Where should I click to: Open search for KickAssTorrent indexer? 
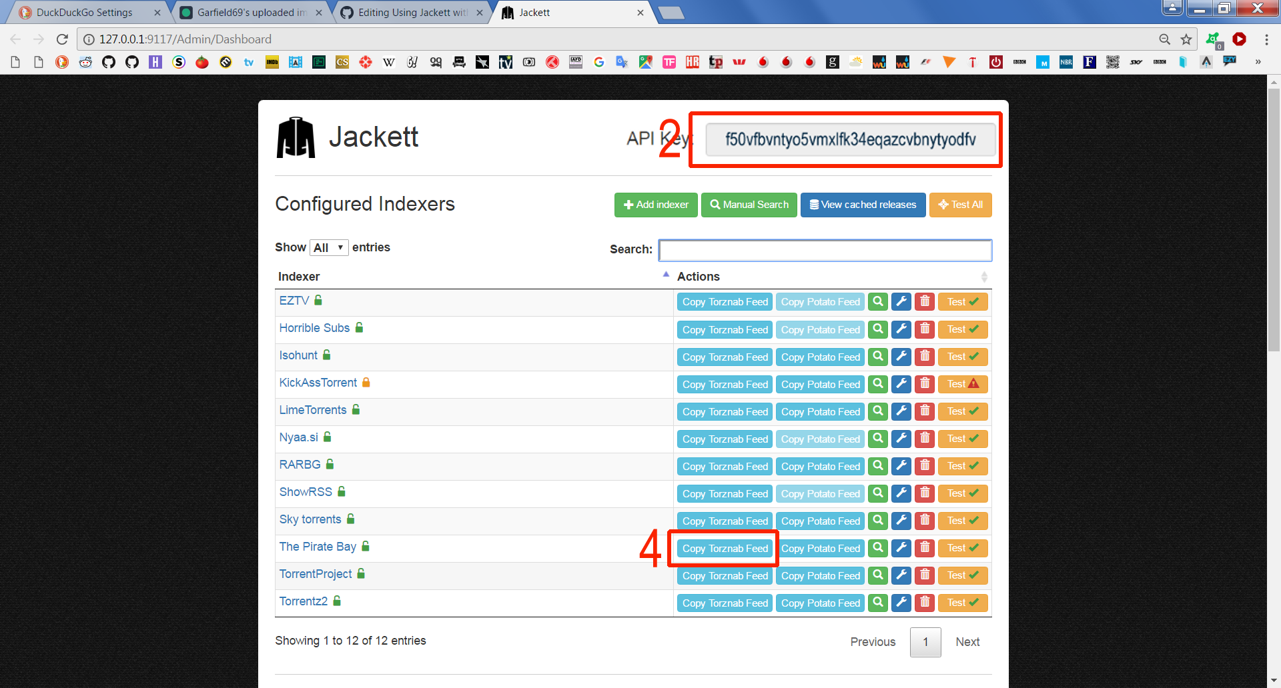tap(878, 384)
